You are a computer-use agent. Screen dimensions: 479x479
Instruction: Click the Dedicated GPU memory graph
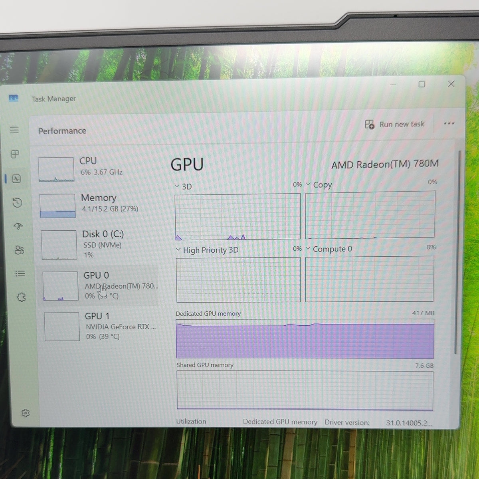click(305, 338)
